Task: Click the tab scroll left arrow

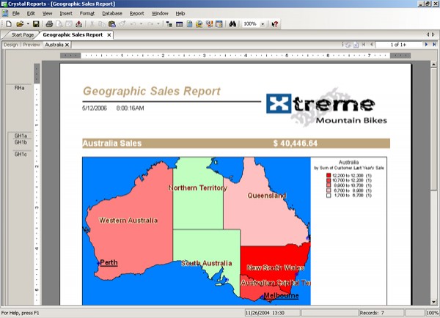Action: (x=428, y=34)
